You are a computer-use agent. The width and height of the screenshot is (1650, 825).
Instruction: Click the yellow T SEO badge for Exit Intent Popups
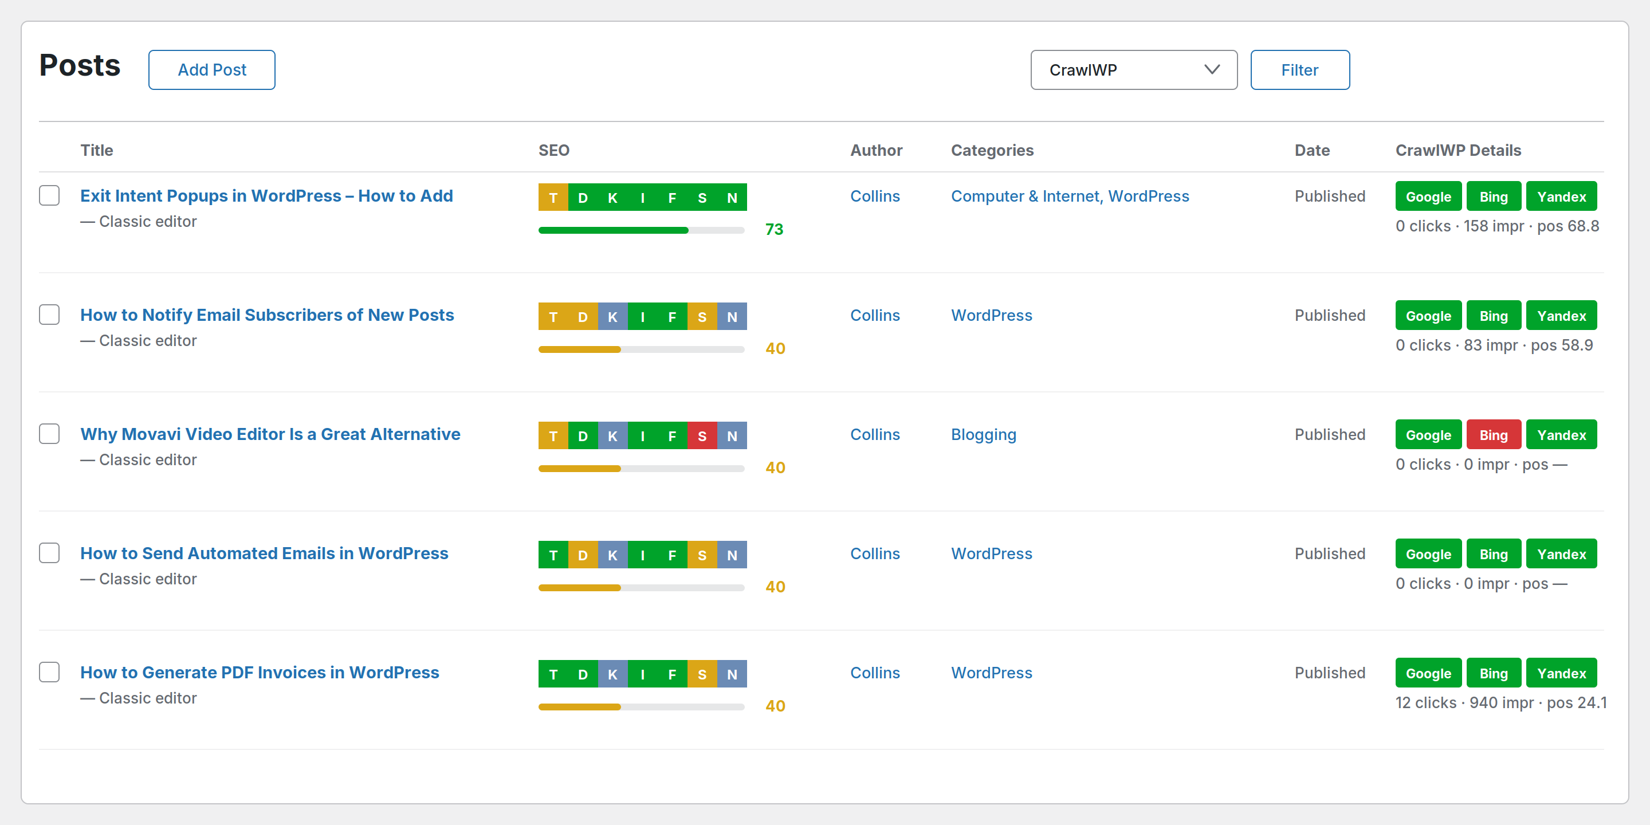(x=553, y=197)
